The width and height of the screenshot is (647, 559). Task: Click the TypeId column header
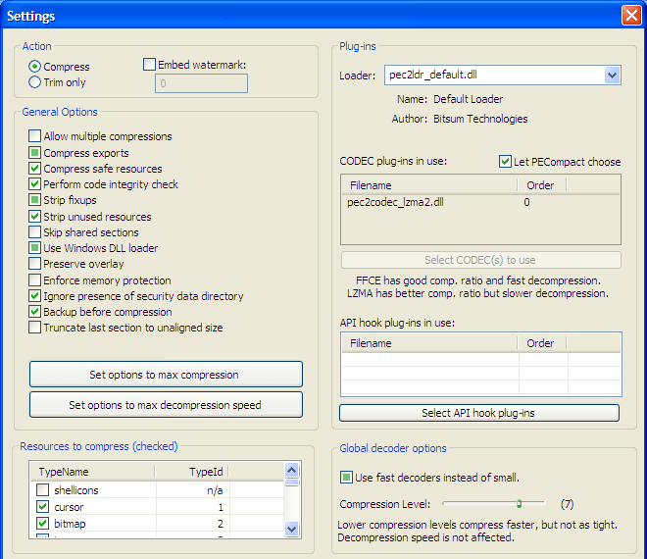(192, 472)
